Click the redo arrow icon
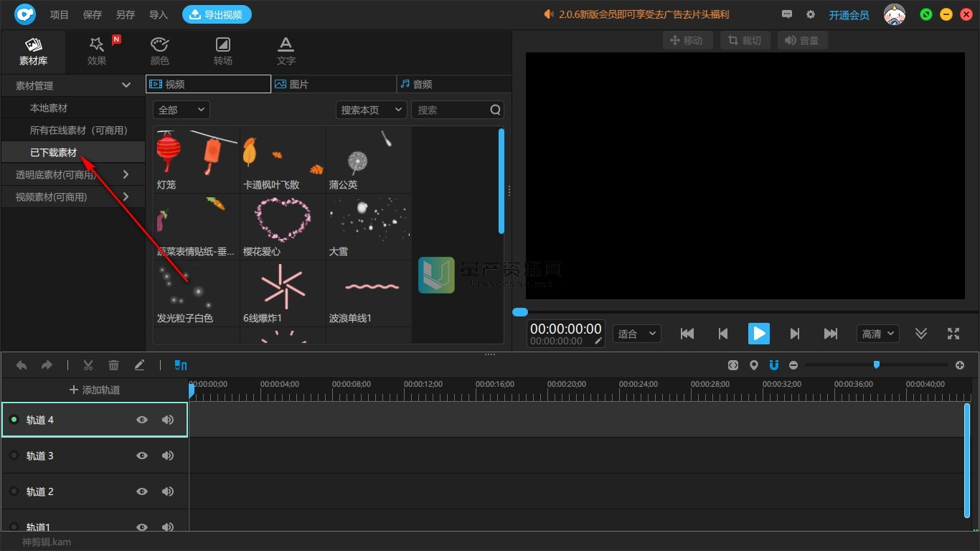 (47, 365)
